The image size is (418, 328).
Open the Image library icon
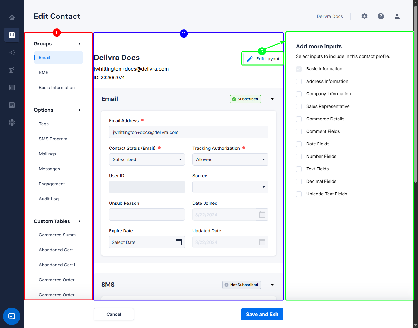(x=12, y=105)
